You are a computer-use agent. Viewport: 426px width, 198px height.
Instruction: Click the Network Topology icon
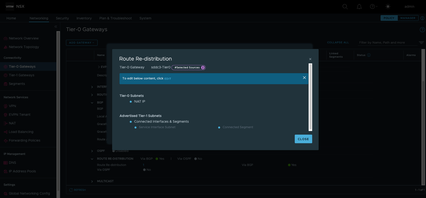tap(6, 47)
